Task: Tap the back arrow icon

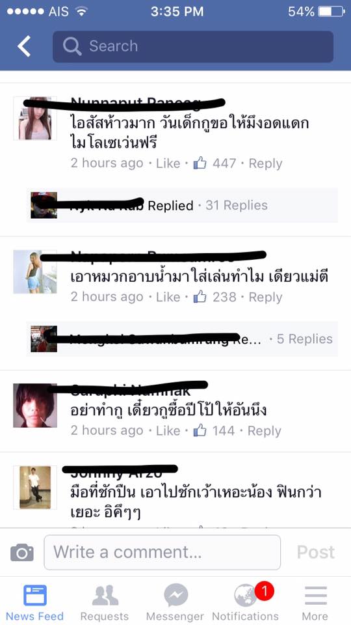Action: 24,46
